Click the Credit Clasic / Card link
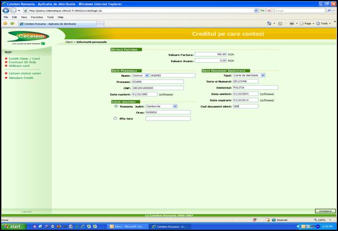The image size is (338, 231). tap(24, 58)
